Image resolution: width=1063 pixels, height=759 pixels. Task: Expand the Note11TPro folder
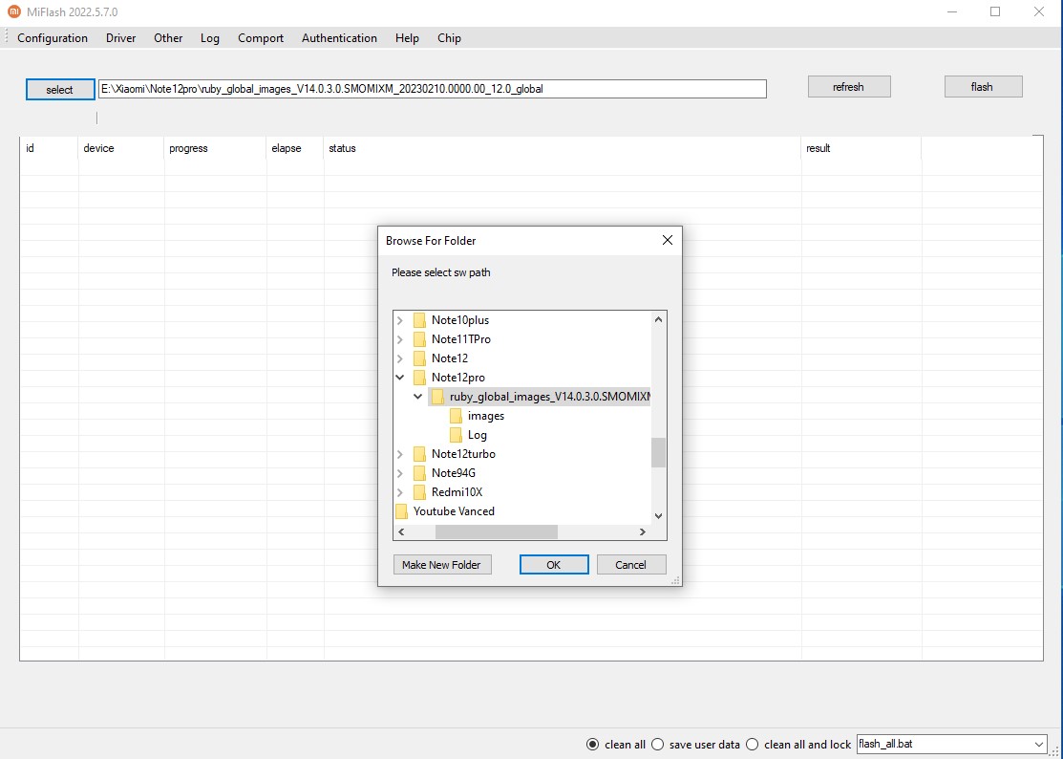tap(400, 339)
